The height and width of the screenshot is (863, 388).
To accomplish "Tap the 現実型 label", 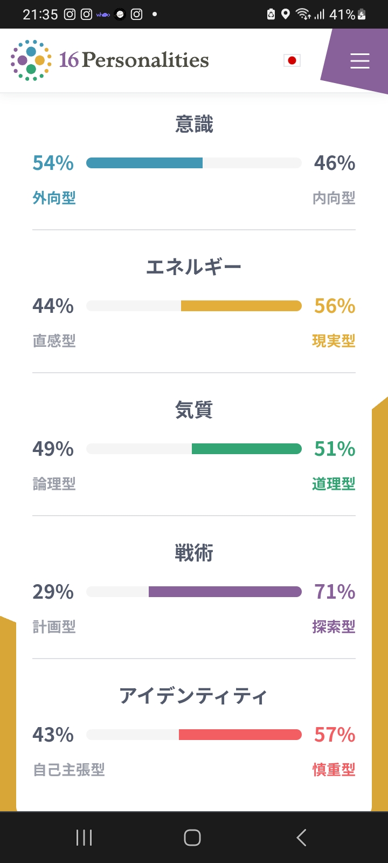I will point(334,341).
